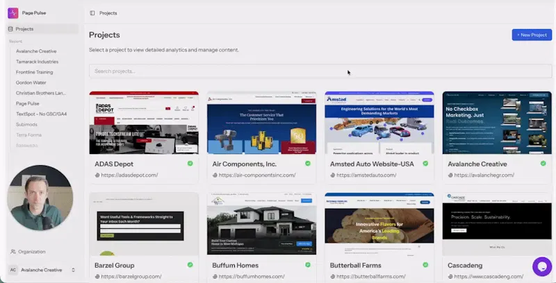Click the presenter webcam video bubble
556x283 pixels.
pos(40,198)
